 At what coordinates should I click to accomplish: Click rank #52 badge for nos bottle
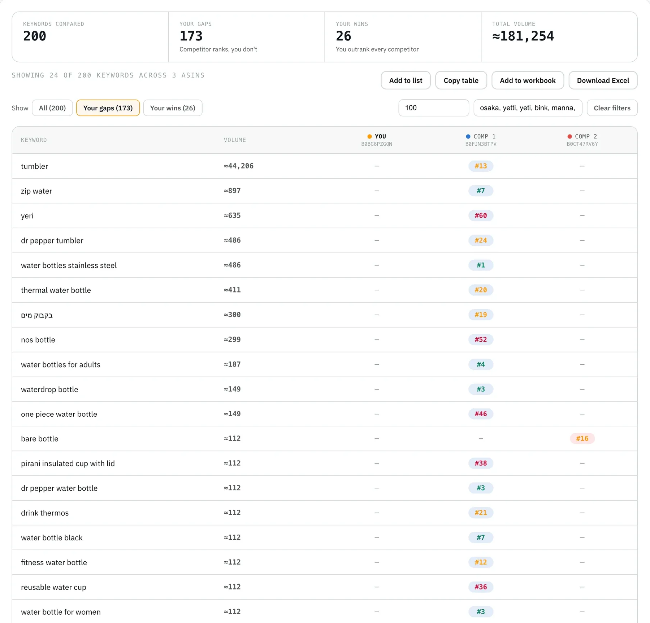[x=481, y=339]
